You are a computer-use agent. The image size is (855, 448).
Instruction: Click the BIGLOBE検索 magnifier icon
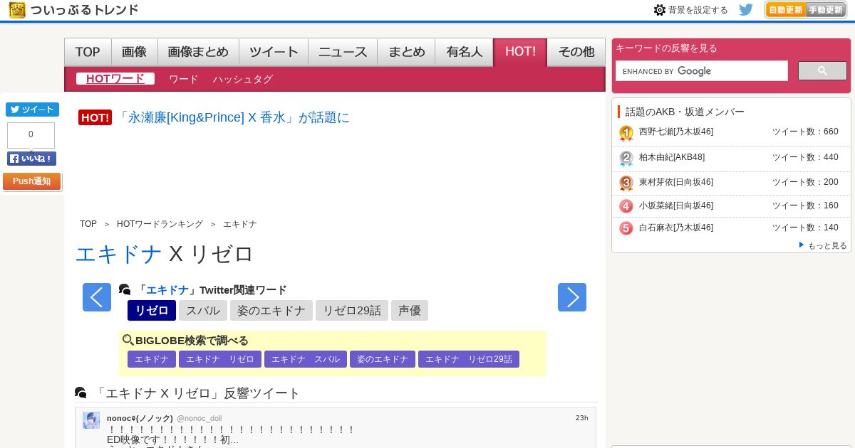[x=128, y=341]
